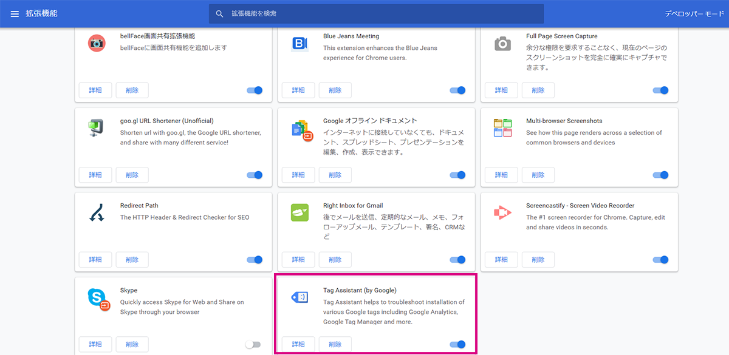The height and width of the screenshot is (355, 729).
Task: Click "The HTTP Header & Redirect Checker" description
Action: [185, 217]
